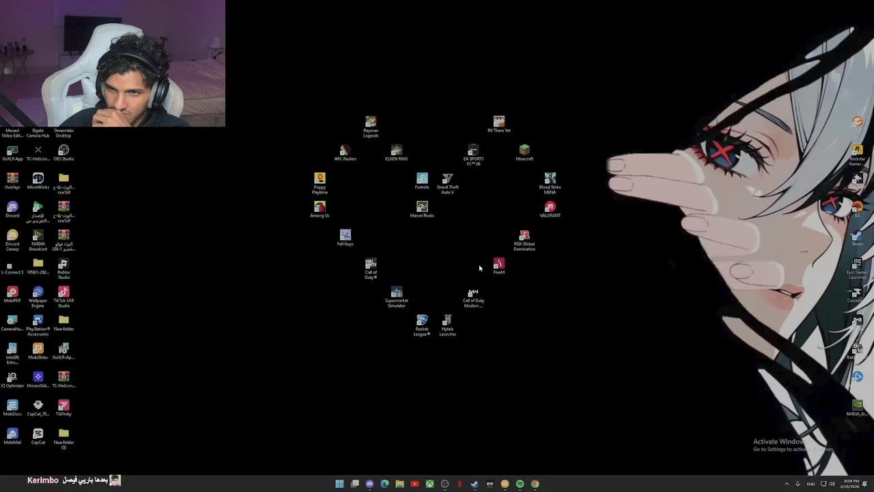Show hidden system tray icons
The height and width of the screenshot is (492, 874).
click(787, 484)
